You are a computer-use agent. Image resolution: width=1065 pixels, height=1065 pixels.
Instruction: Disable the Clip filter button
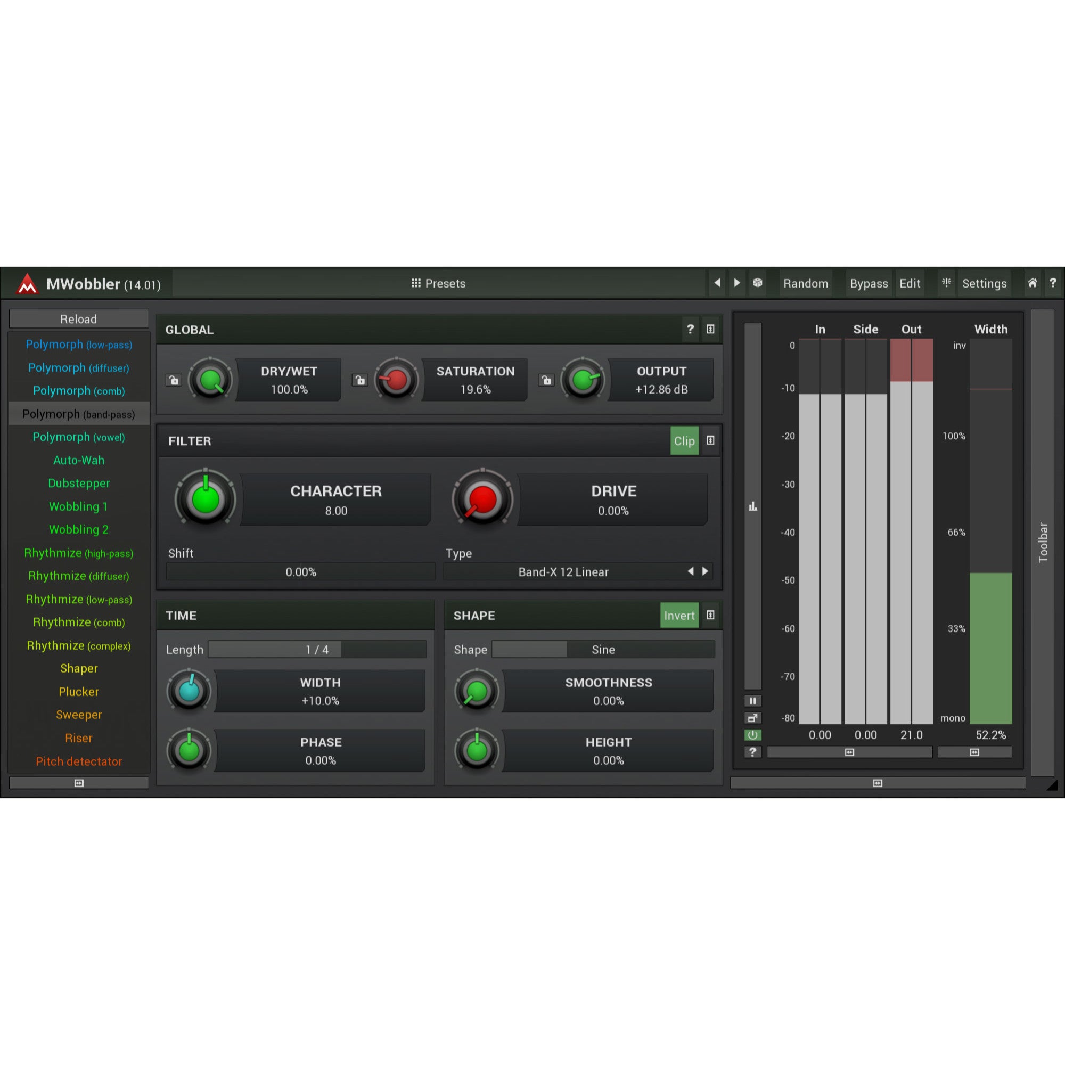684,440
